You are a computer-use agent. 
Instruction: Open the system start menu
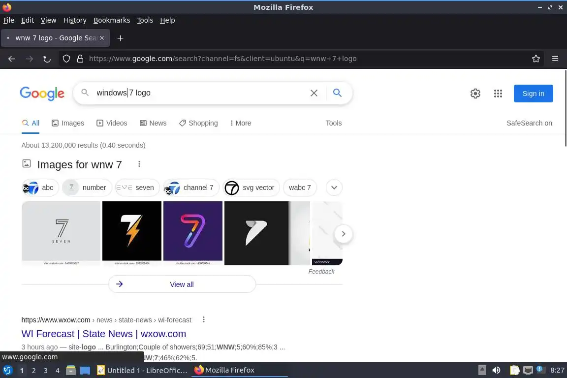click(7, 371)
